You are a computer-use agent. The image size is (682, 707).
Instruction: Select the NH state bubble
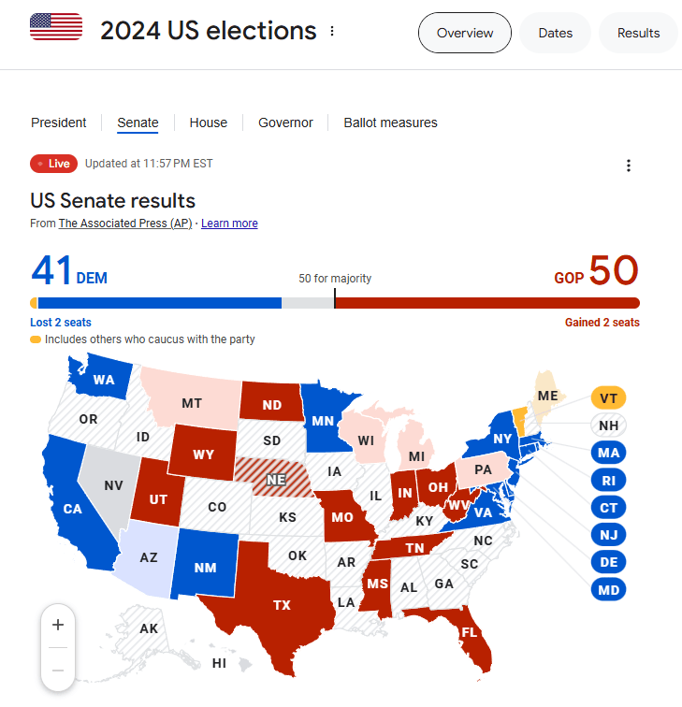[608, 426]
